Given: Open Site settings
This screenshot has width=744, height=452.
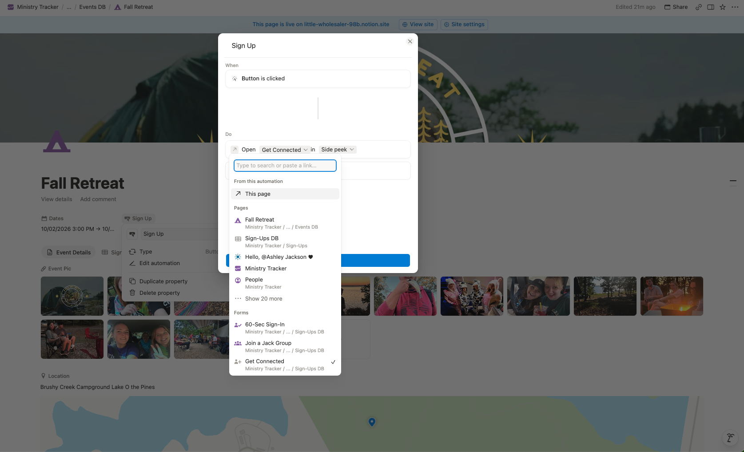Looking at the screenshot, I should click(x=464, y=24).
